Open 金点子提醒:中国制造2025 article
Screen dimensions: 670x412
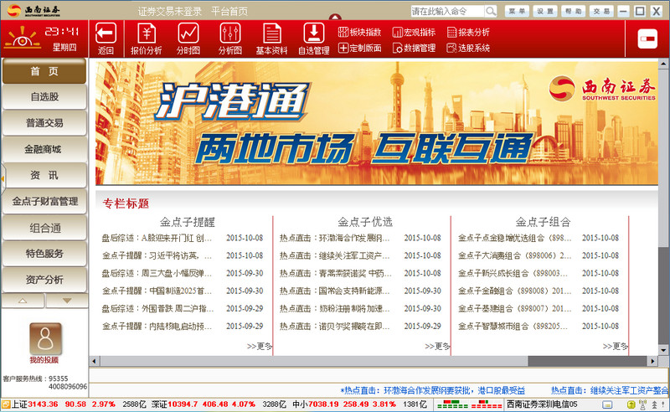[x=157, y=291]
